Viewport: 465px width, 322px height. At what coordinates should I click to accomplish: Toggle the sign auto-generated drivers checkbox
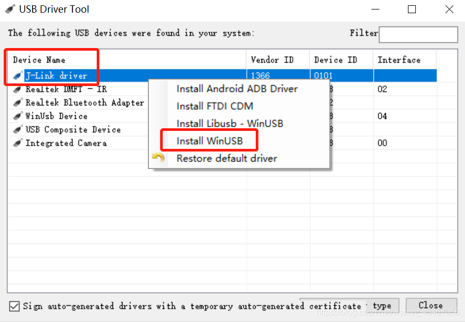[x=14, y=306]
